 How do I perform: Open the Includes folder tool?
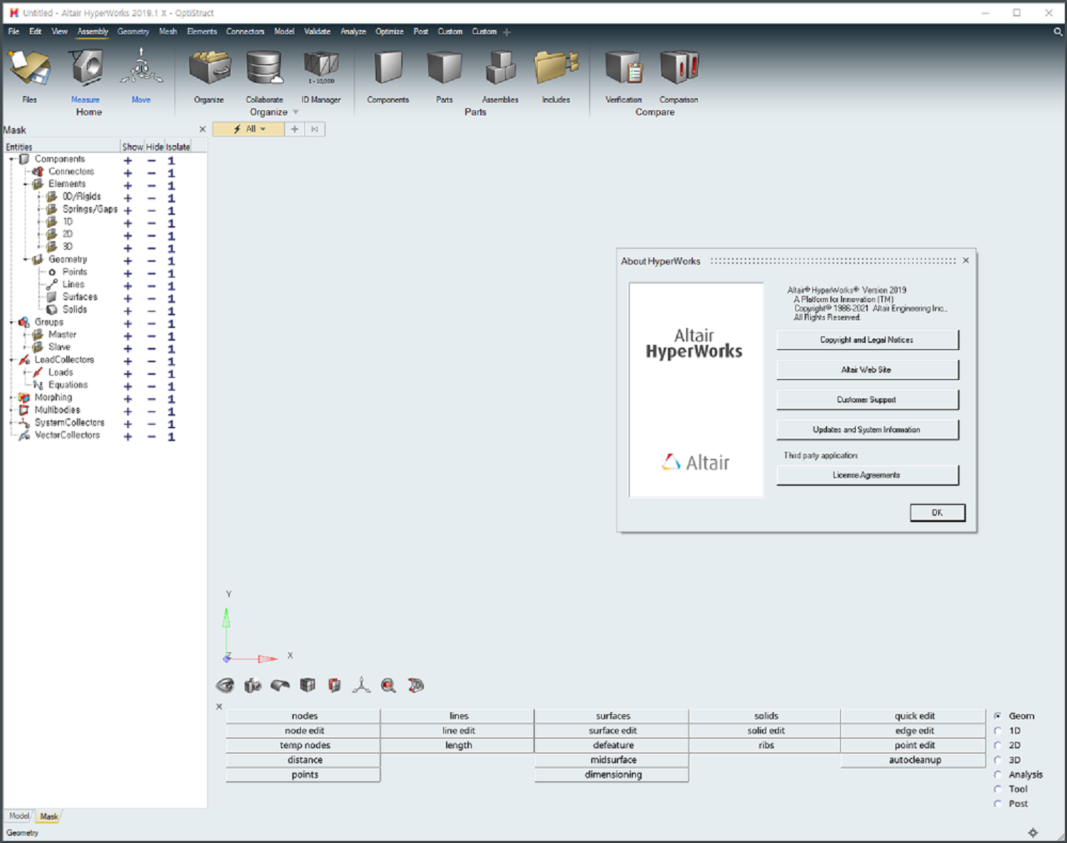556,76
